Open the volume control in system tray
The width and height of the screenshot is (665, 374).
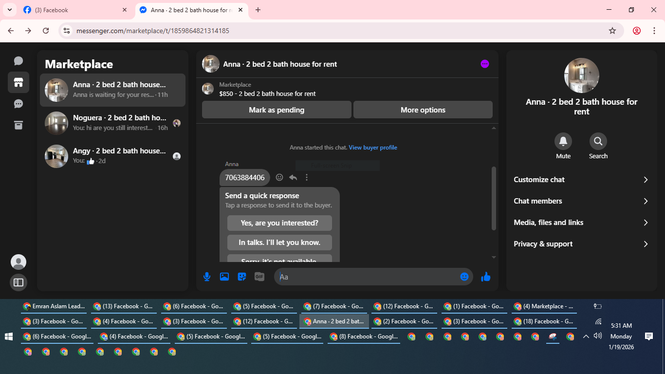[598, 336]
